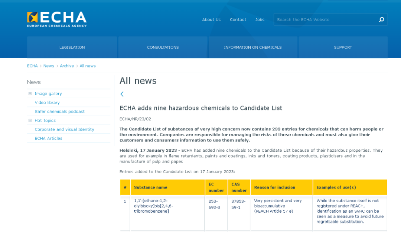401x232 pixels.
Task: Navigate to News in the breadcrumb
Action: click(49, 66)
